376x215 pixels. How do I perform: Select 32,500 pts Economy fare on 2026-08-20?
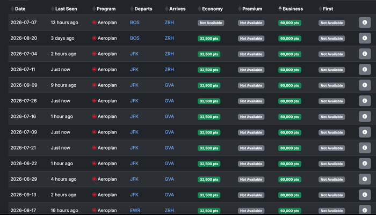(x=209, y=39)
